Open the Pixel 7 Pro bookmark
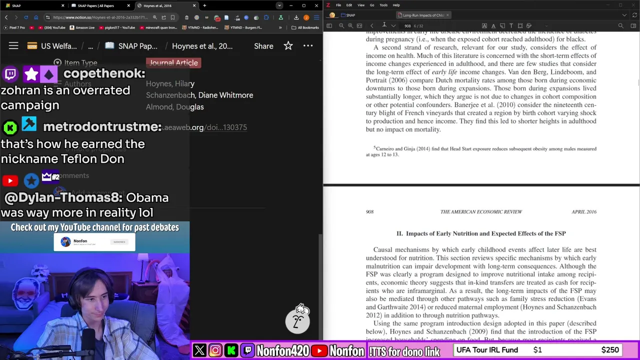The height and width of the screenshot is (360, 640). tap(14, 27)
